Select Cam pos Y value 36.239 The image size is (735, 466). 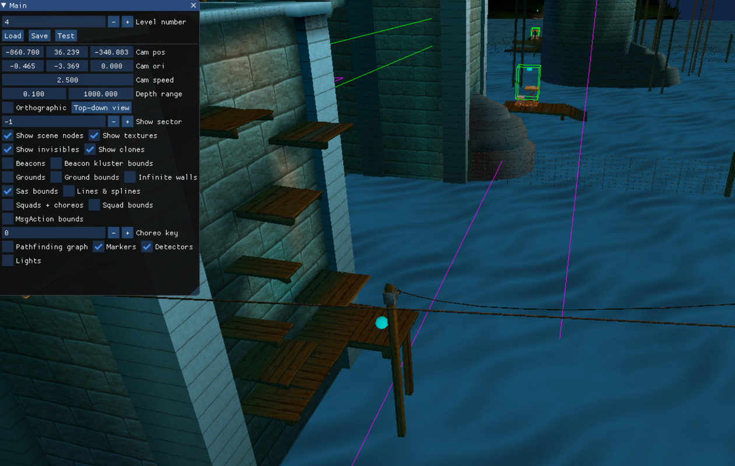pyautogui.click(x=67, y=52)
